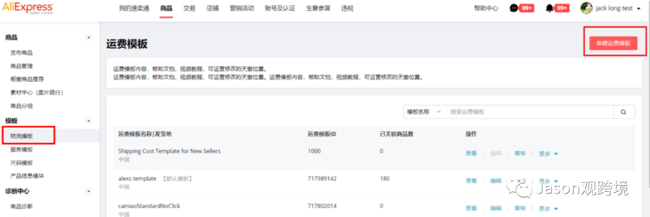Image resolution: width=650 pixels, height=217 pixels.
Task: Click the linked product count 180
Action: 385,179
